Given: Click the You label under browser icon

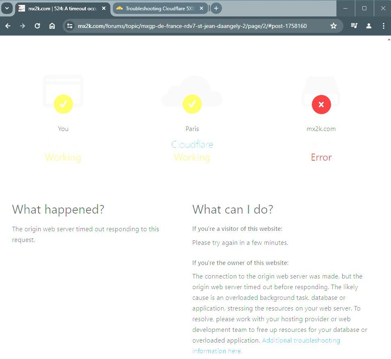Looking at the screenshot, I should pos(63,129).
